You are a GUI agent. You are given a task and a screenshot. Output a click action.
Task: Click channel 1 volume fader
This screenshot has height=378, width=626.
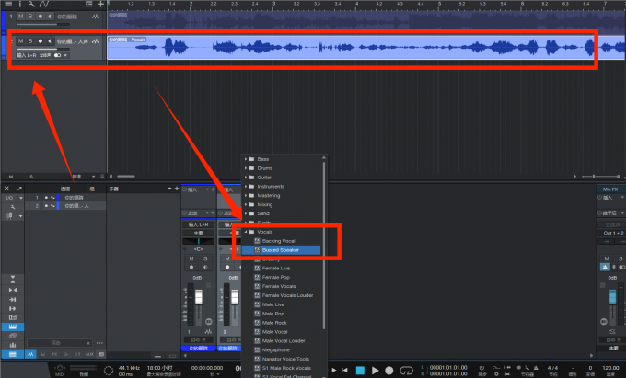pyautogui.click(x=198, y=297)
